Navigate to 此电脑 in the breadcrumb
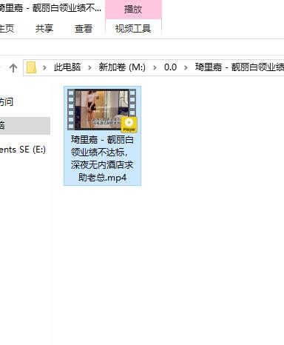The image size is (284, 345). click(x=67, y=67)
